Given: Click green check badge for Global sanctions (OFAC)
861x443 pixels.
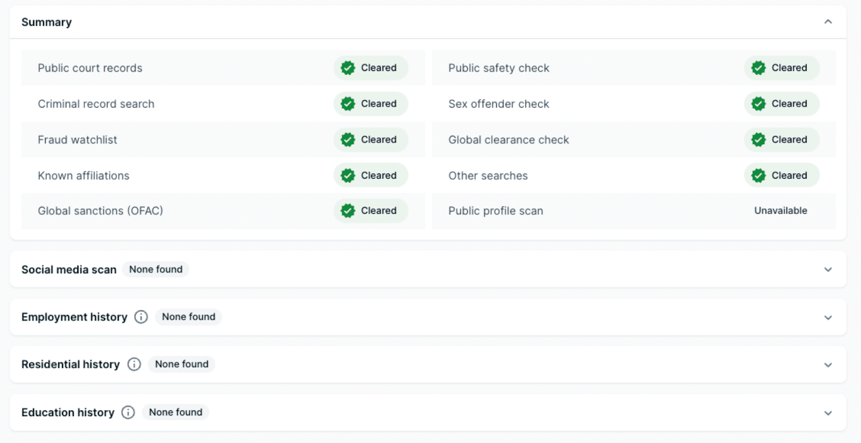Looking at the screenshot, I should (348, 211).
